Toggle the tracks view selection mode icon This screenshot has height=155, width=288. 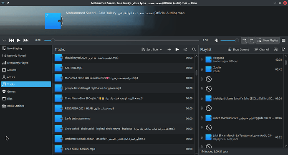185,49
